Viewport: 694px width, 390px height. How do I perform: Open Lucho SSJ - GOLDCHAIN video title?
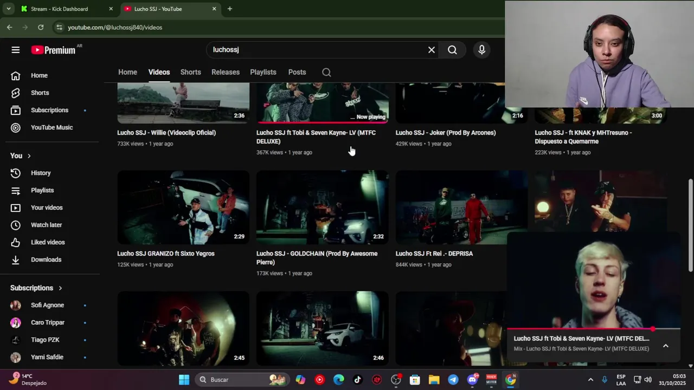[x=317, y=258]
